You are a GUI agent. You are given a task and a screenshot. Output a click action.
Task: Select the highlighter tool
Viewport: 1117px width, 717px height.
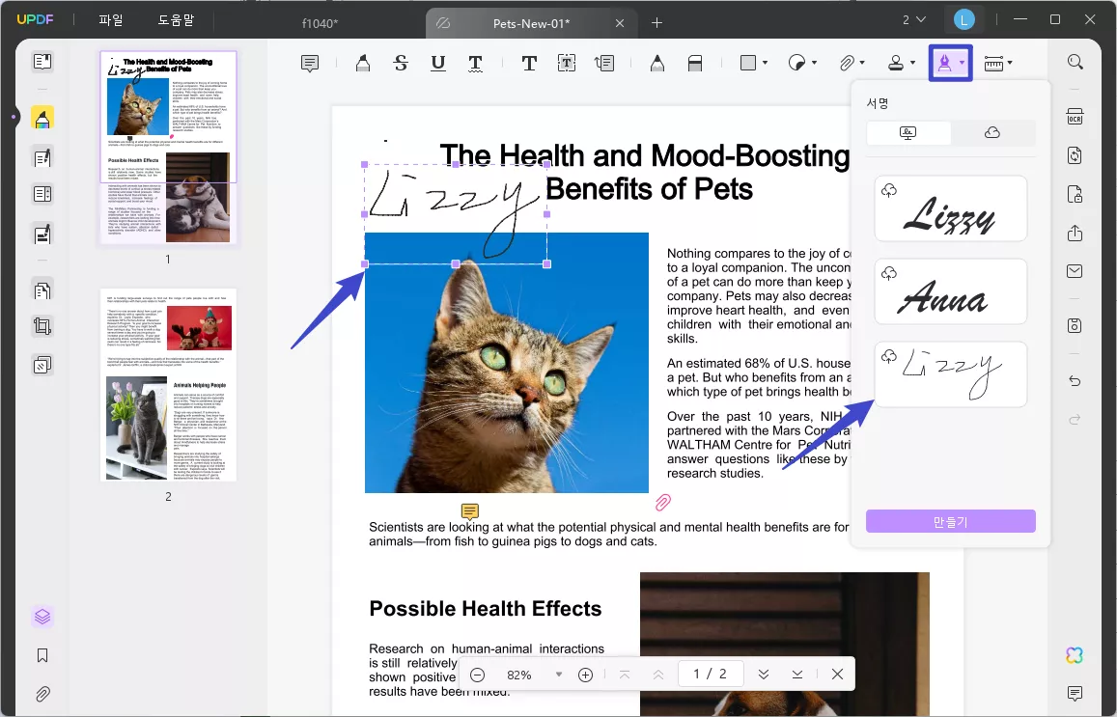363,64
